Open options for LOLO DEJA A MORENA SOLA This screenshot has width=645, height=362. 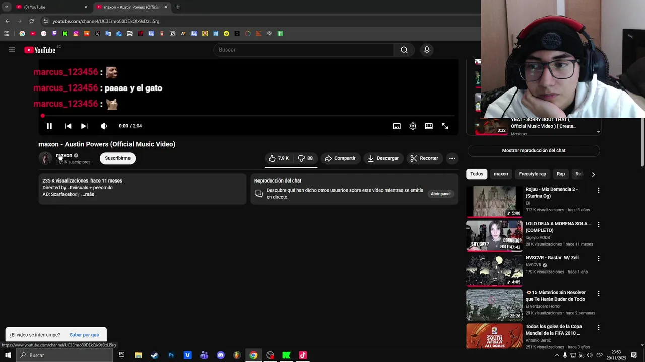(x=599, y=224)
